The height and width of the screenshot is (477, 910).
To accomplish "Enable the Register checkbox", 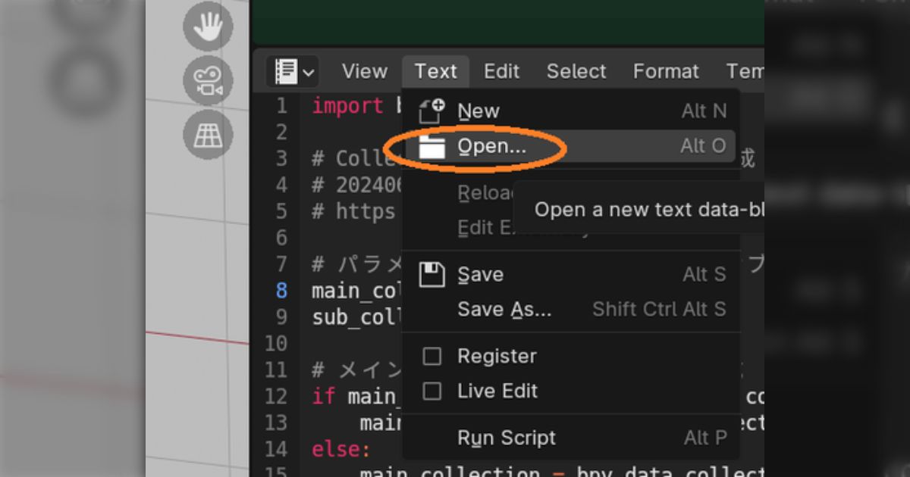I will click(x=431, y=357).
